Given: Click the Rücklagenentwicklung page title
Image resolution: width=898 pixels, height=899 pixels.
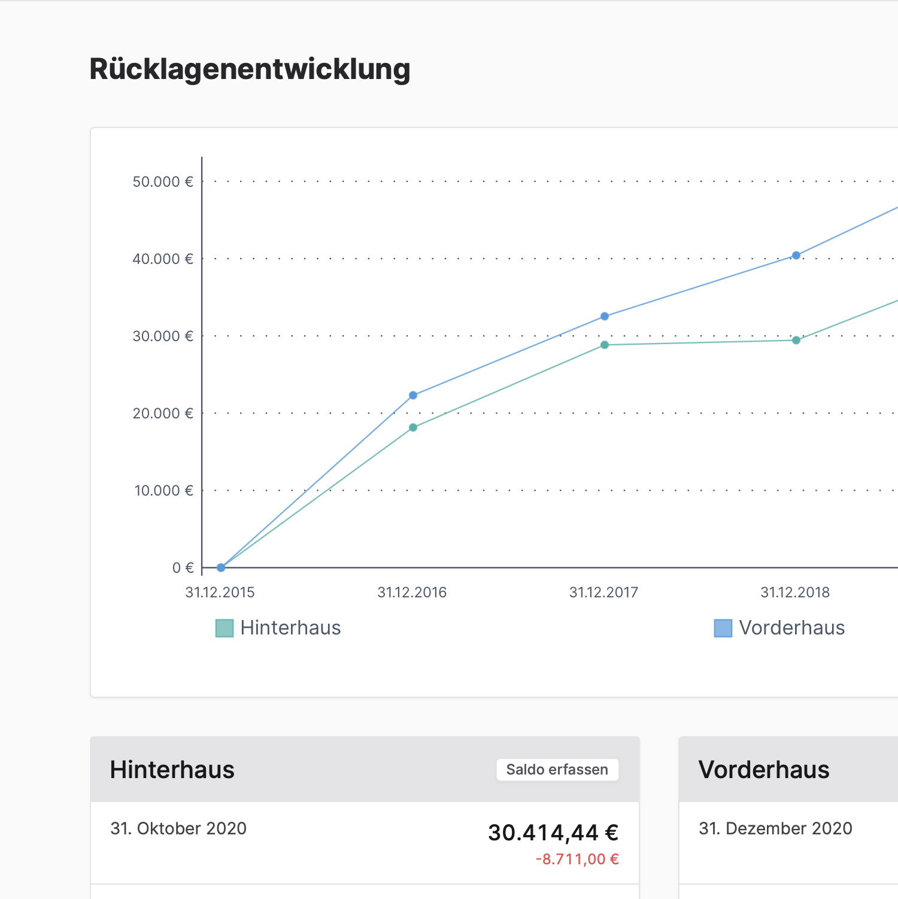Looking at the screenshot, I should coord(250,69).
